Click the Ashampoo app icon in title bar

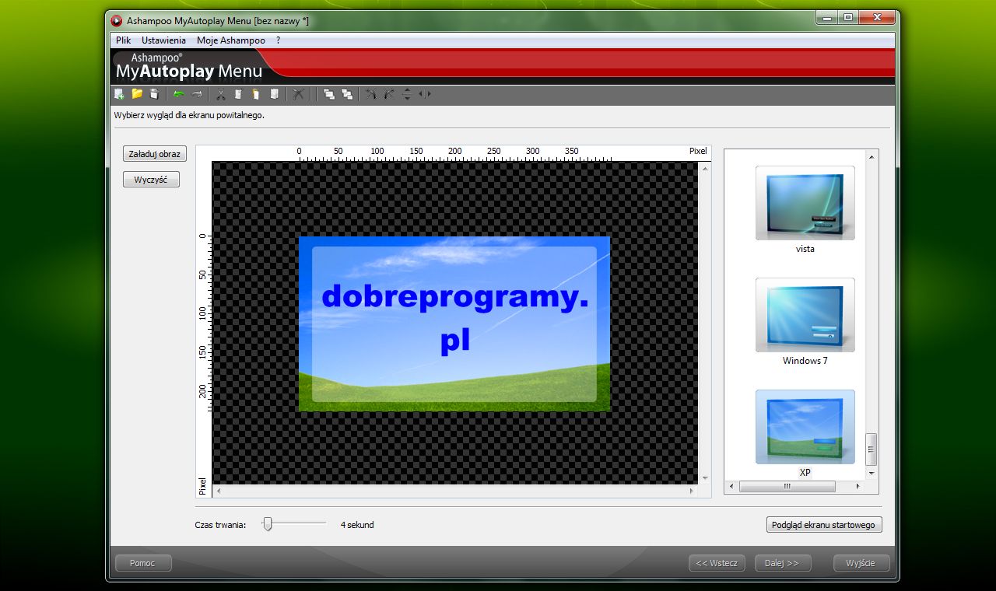tap(117, 20)
